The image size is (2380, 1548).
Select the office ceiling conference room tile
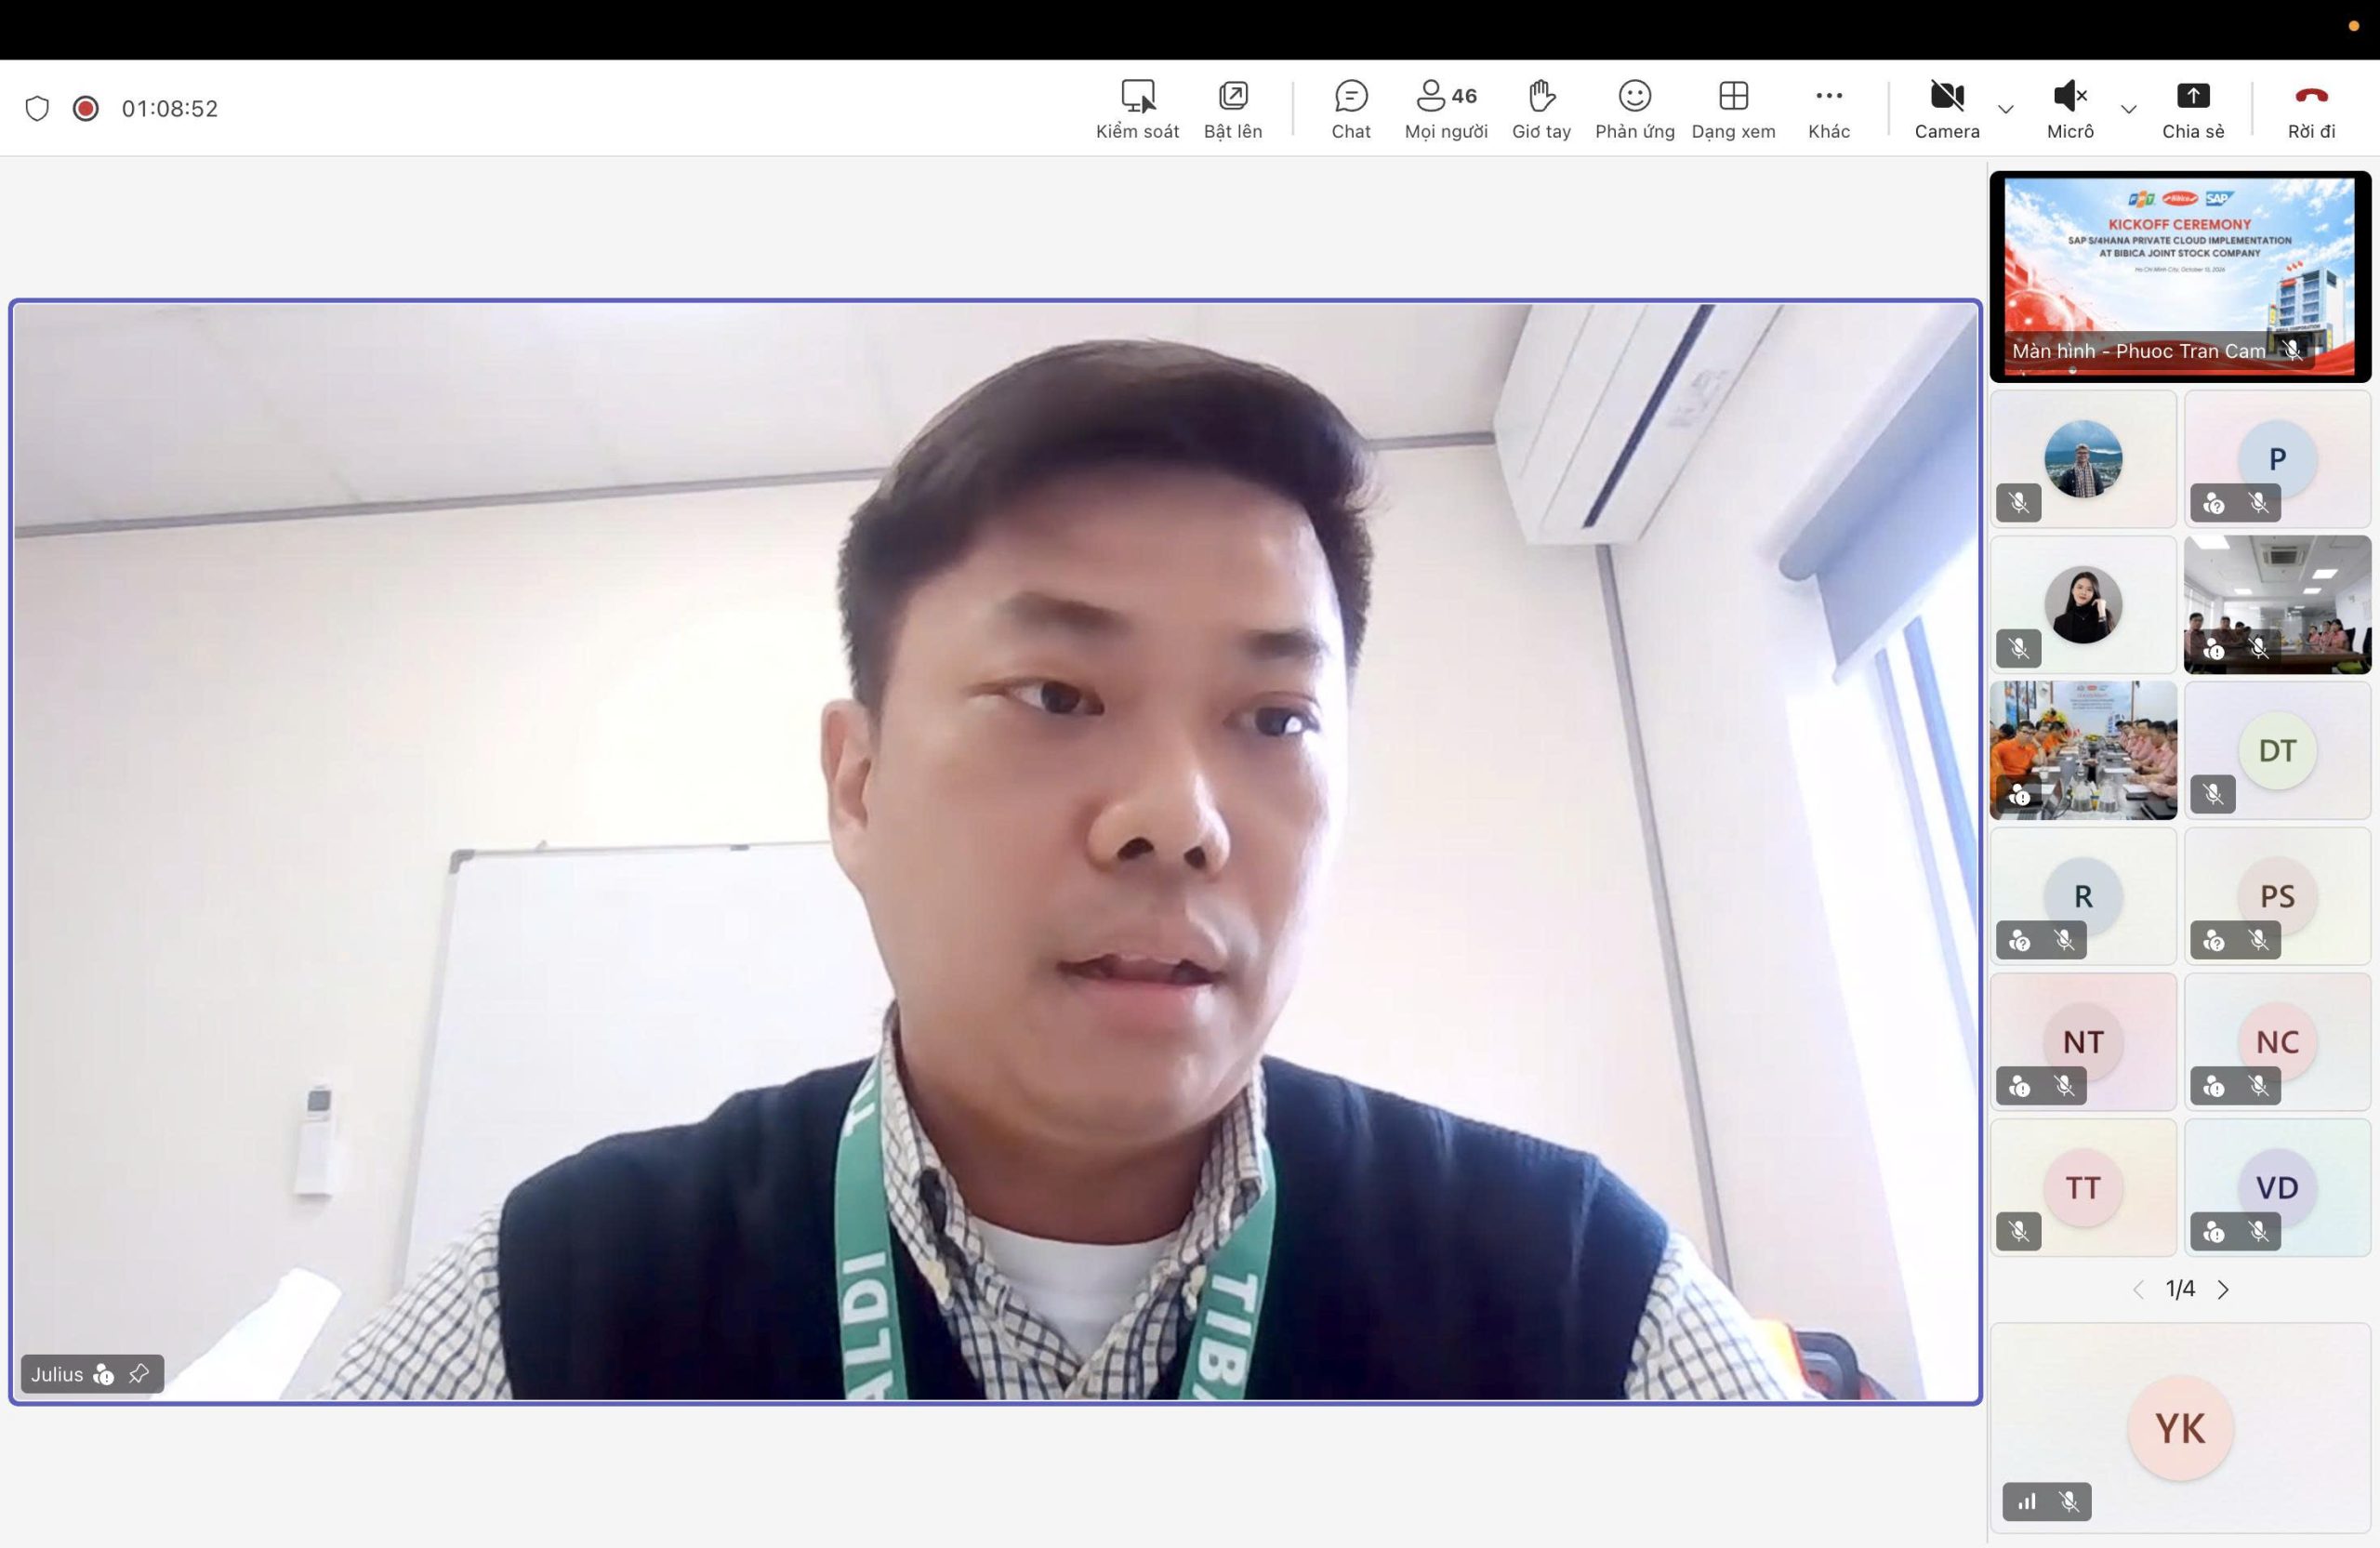tap(2277, 605)
